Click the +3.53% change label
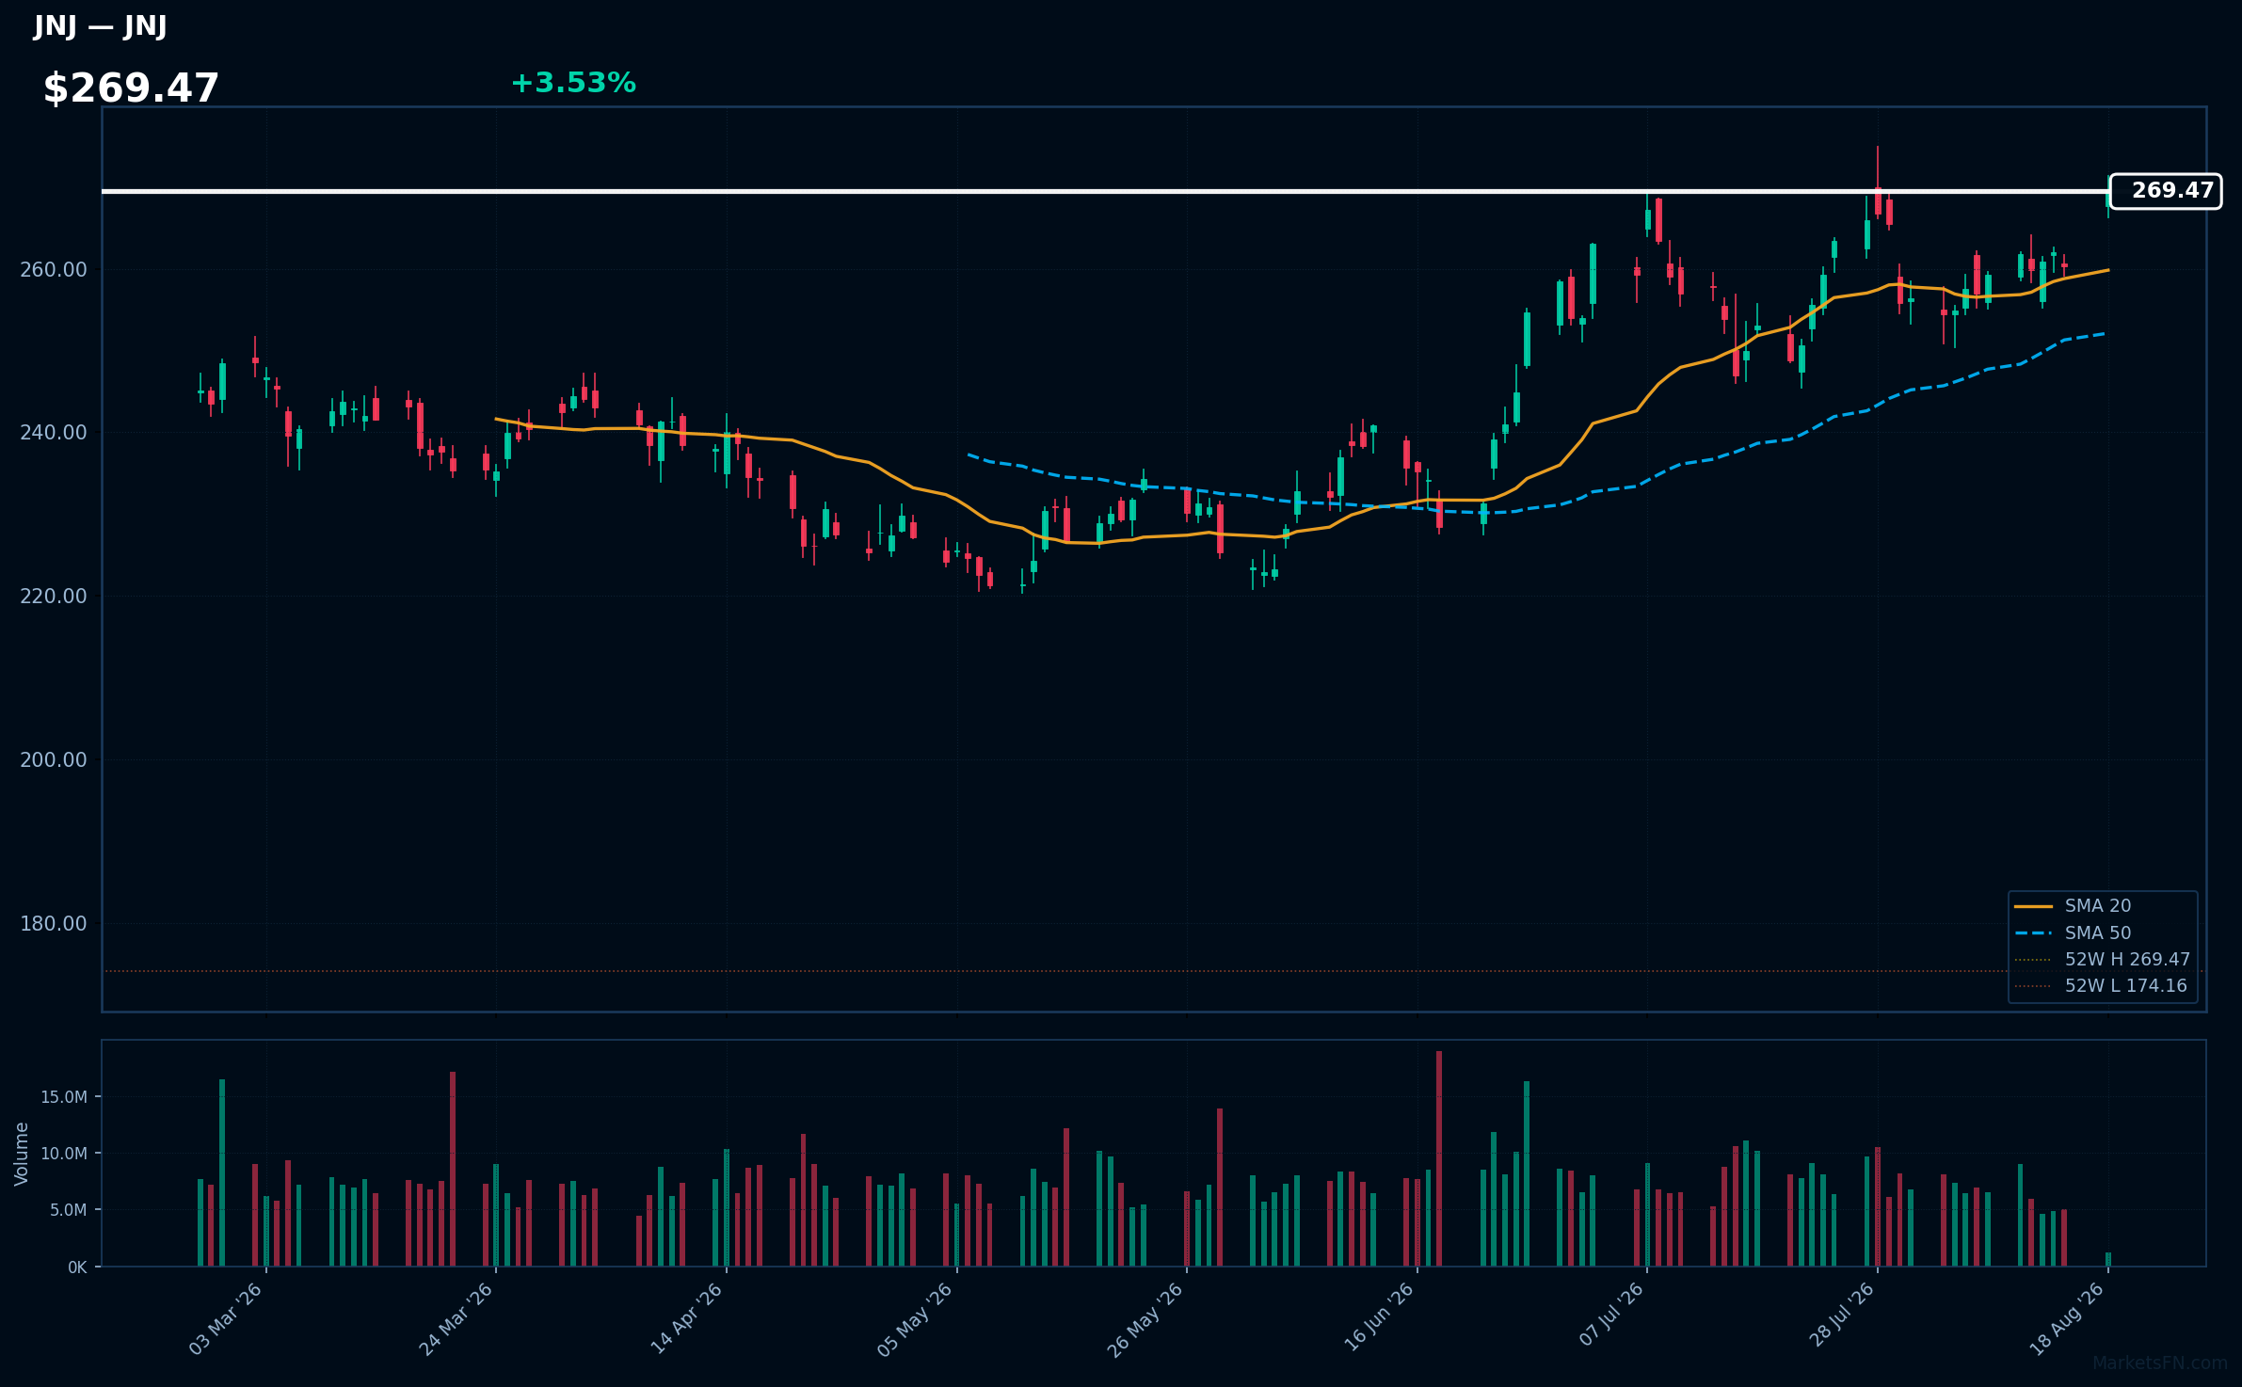 coord(573,83)
